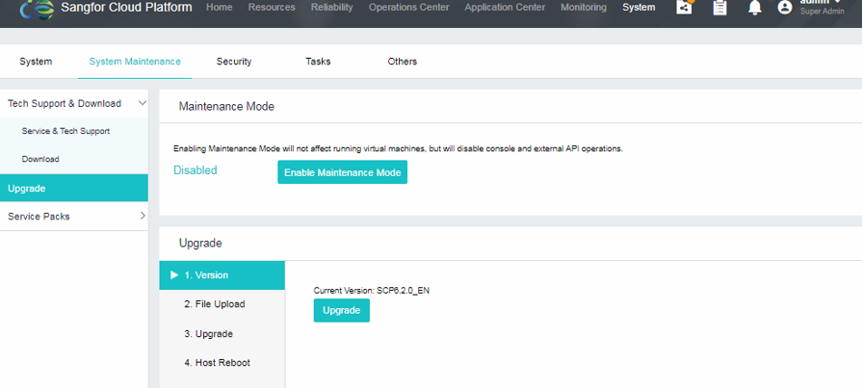Image resolution: width=862 pixels, height=388 pixels.
Task: Select Service & Tech Support in sidebar
Action: [65, 131]
